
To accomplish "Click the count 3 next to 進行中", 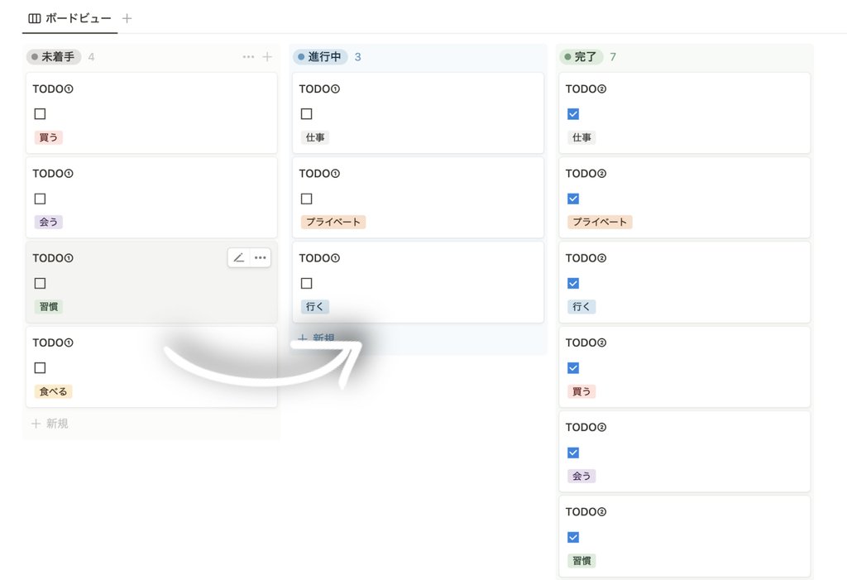I will click(357, 57).
